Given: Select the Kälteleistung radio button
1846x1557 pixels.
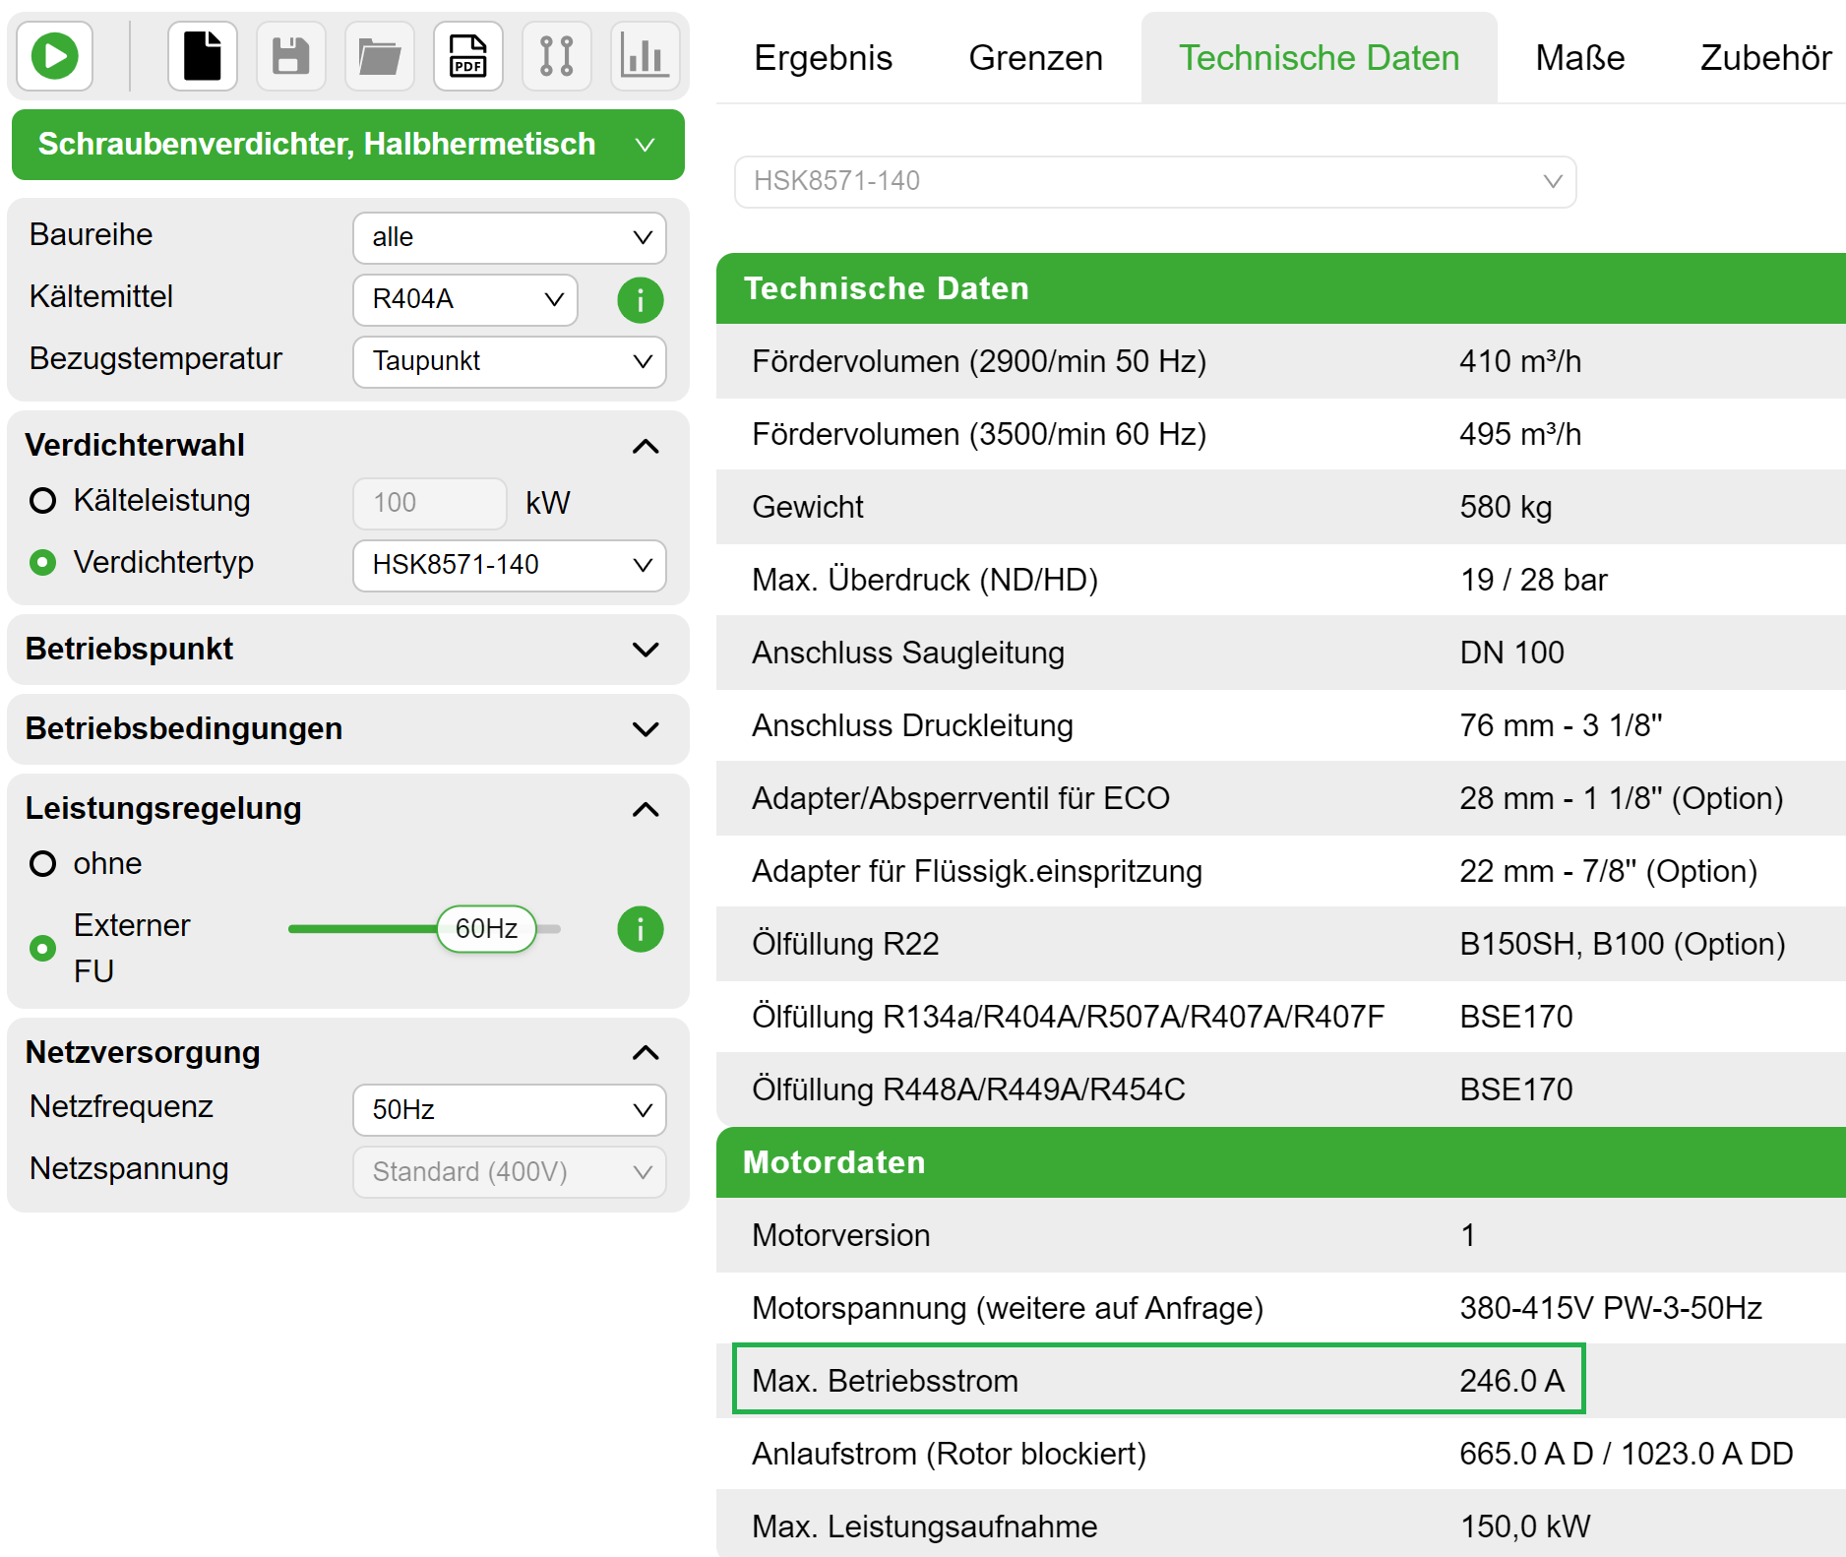Looking at the screenshot, I should click(43, 501).
